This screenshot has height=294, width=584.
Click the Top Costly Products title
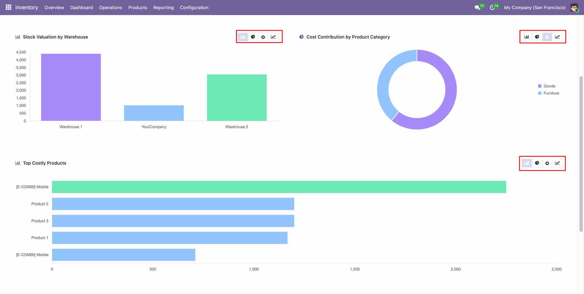point(45,163)
